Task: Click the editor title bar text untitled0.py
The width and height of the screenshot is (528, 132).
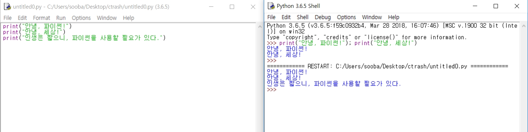Action: pyautogui.click(x=91, y=7)
